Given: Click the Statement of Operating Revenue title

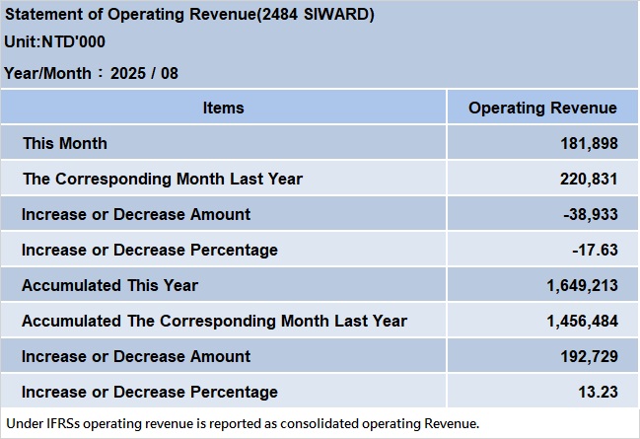Looking at the screenshot, I should [189, 15].
